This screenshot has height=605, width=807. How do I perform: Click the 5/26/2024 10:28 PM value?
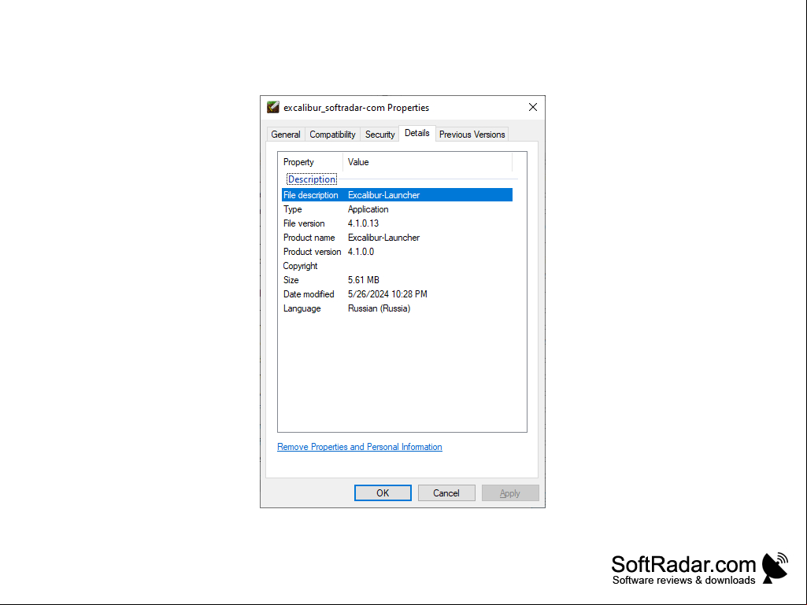click(387, 294)
